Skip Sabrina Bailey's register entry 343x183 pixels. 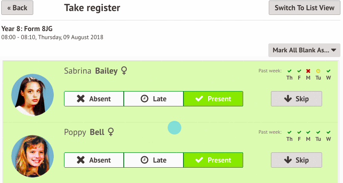coord(296,99)
